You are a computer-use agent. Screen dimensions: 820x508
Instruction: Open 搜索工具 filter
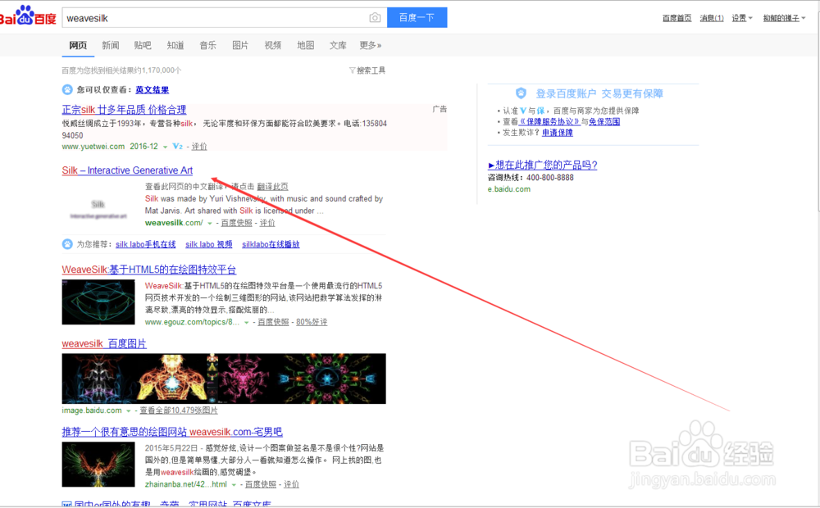(367, 70)
